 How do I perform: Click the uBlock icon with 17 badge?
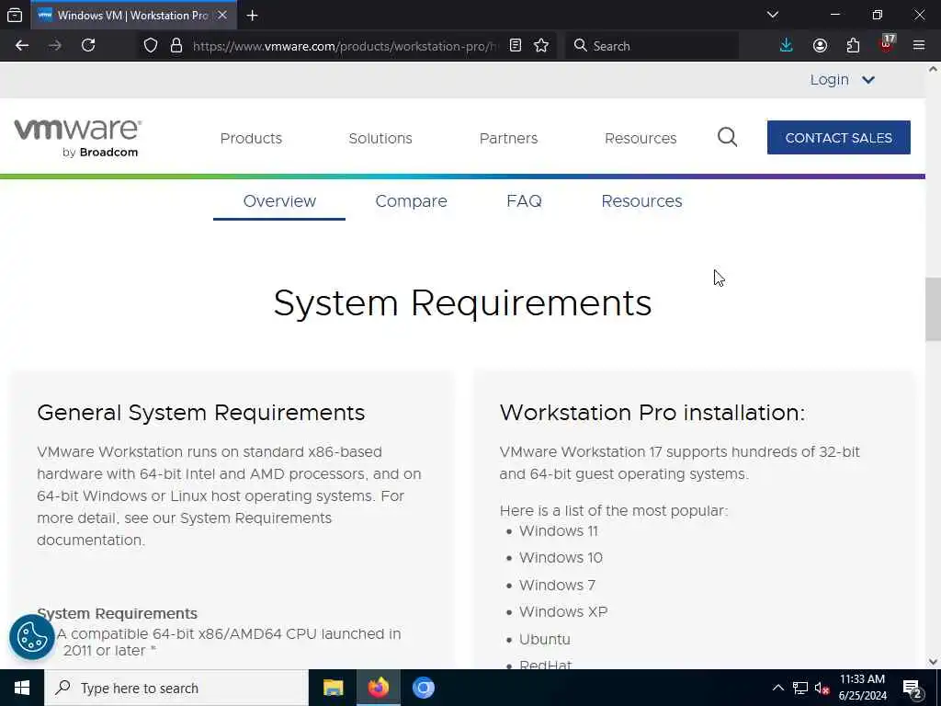[x=887, y=44]
